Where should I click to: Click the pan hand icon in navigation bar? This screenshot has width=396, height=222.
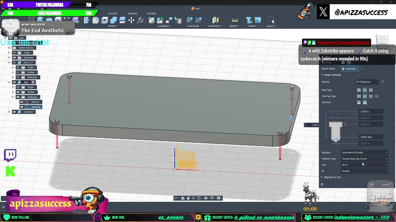click(x=188, y=198)
